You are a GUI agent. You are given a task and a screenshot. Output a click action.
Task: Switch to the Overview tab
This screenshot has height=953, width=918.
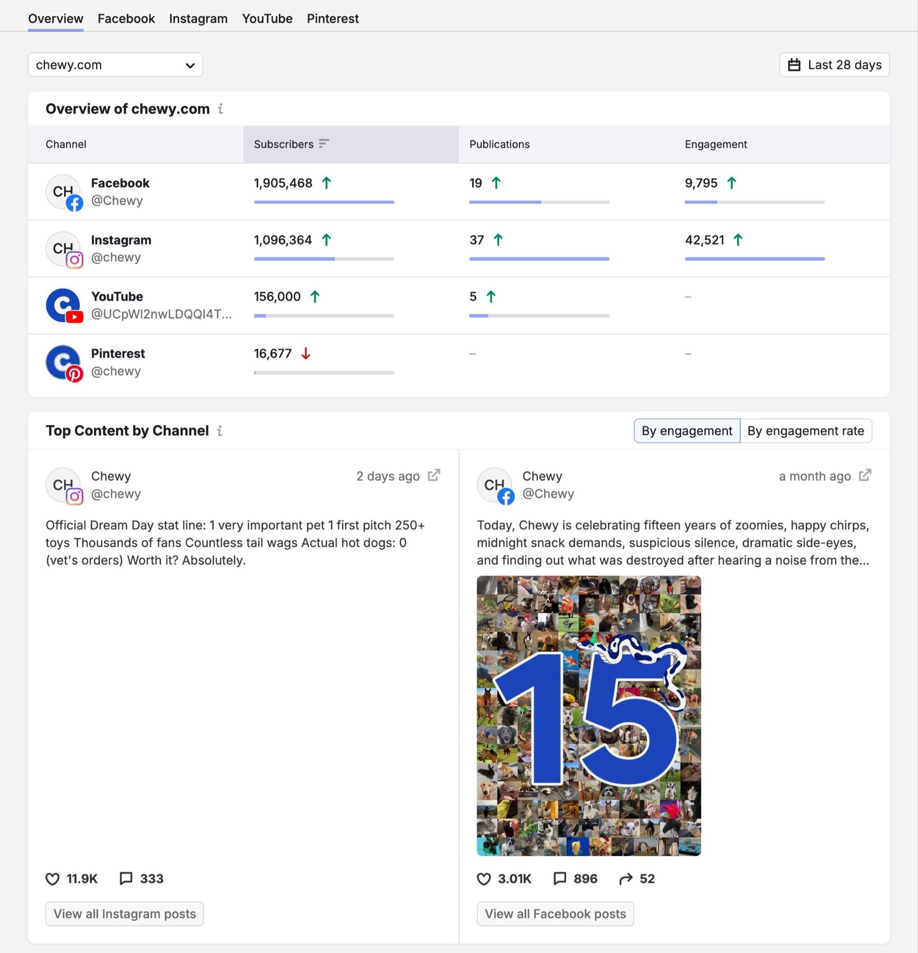[55, 19]
